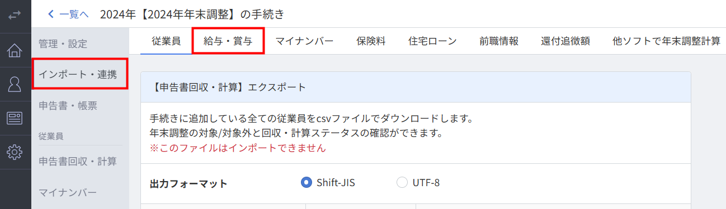Screen dimensions: 726x209
Task: Switch to the 前職情報 tab
Action: click(499, 41)
